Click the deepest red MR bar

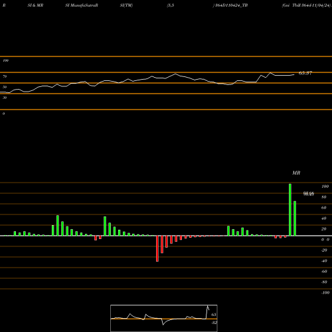click(157, 248)
